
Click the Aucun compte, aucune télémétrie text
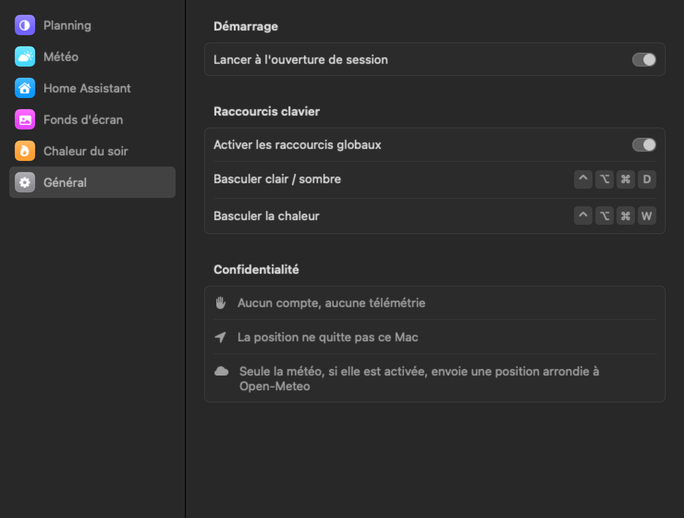point(331,303)
